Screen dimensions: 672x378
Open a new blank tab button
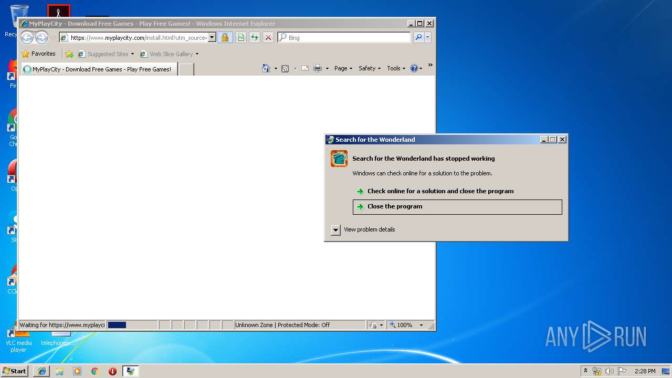186,69
